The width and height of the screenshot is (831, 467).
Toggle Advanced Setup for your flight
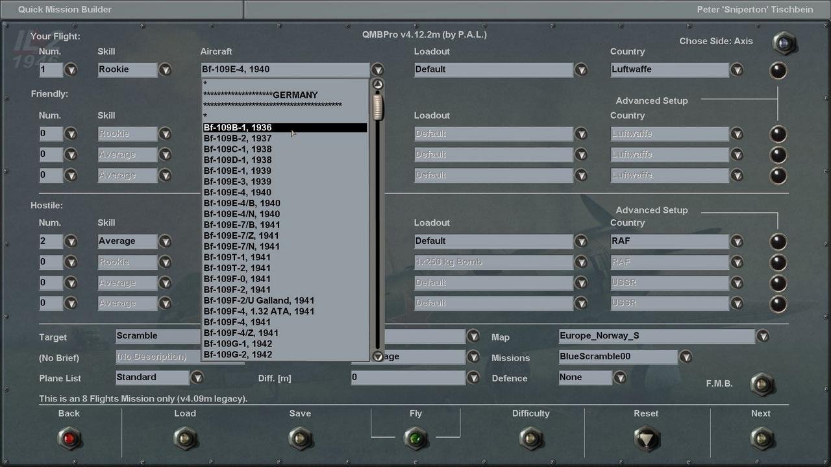point(778,70)
